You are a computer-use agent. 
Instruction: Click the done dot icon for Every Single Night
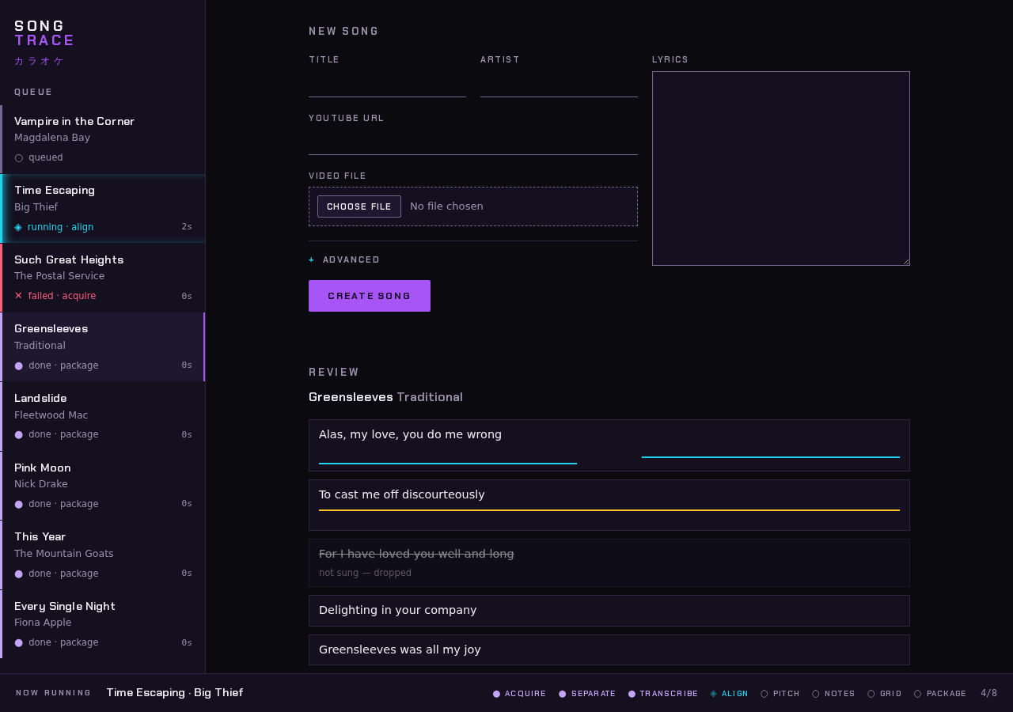[x=19, y=643]
